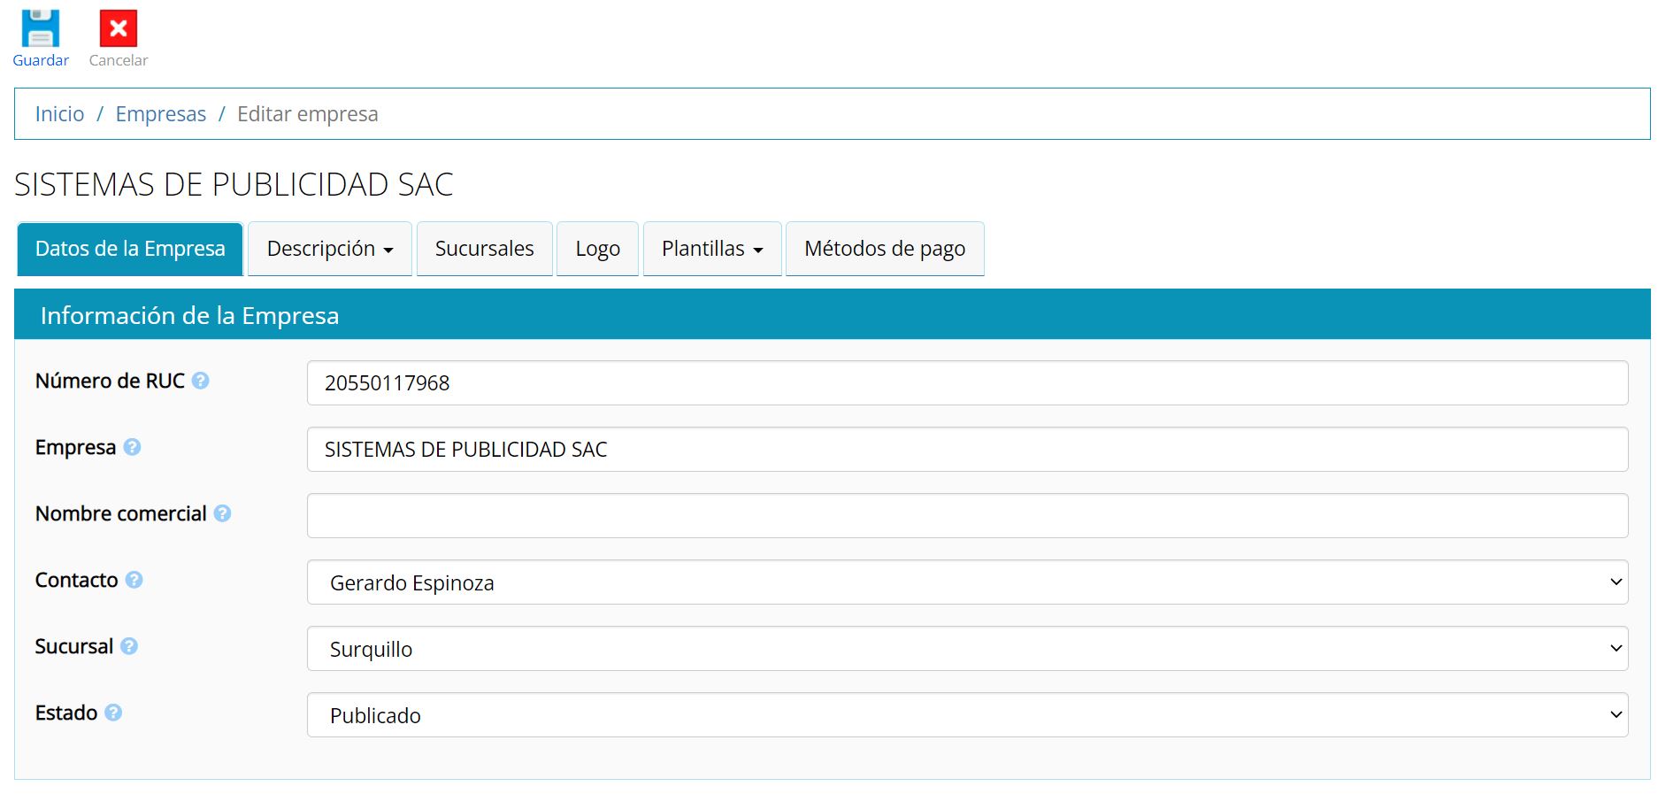
Task: Follow the Inicio breadcrumb link
Action: pyautogui.click(x=59, y=114)
